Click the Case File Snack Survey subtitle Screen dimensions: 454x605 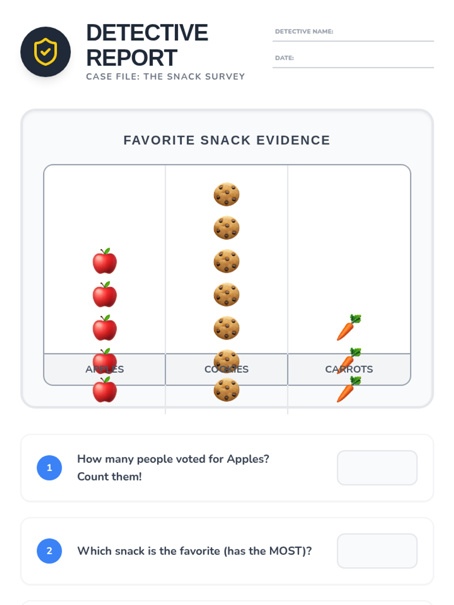[x=165, y=77]
